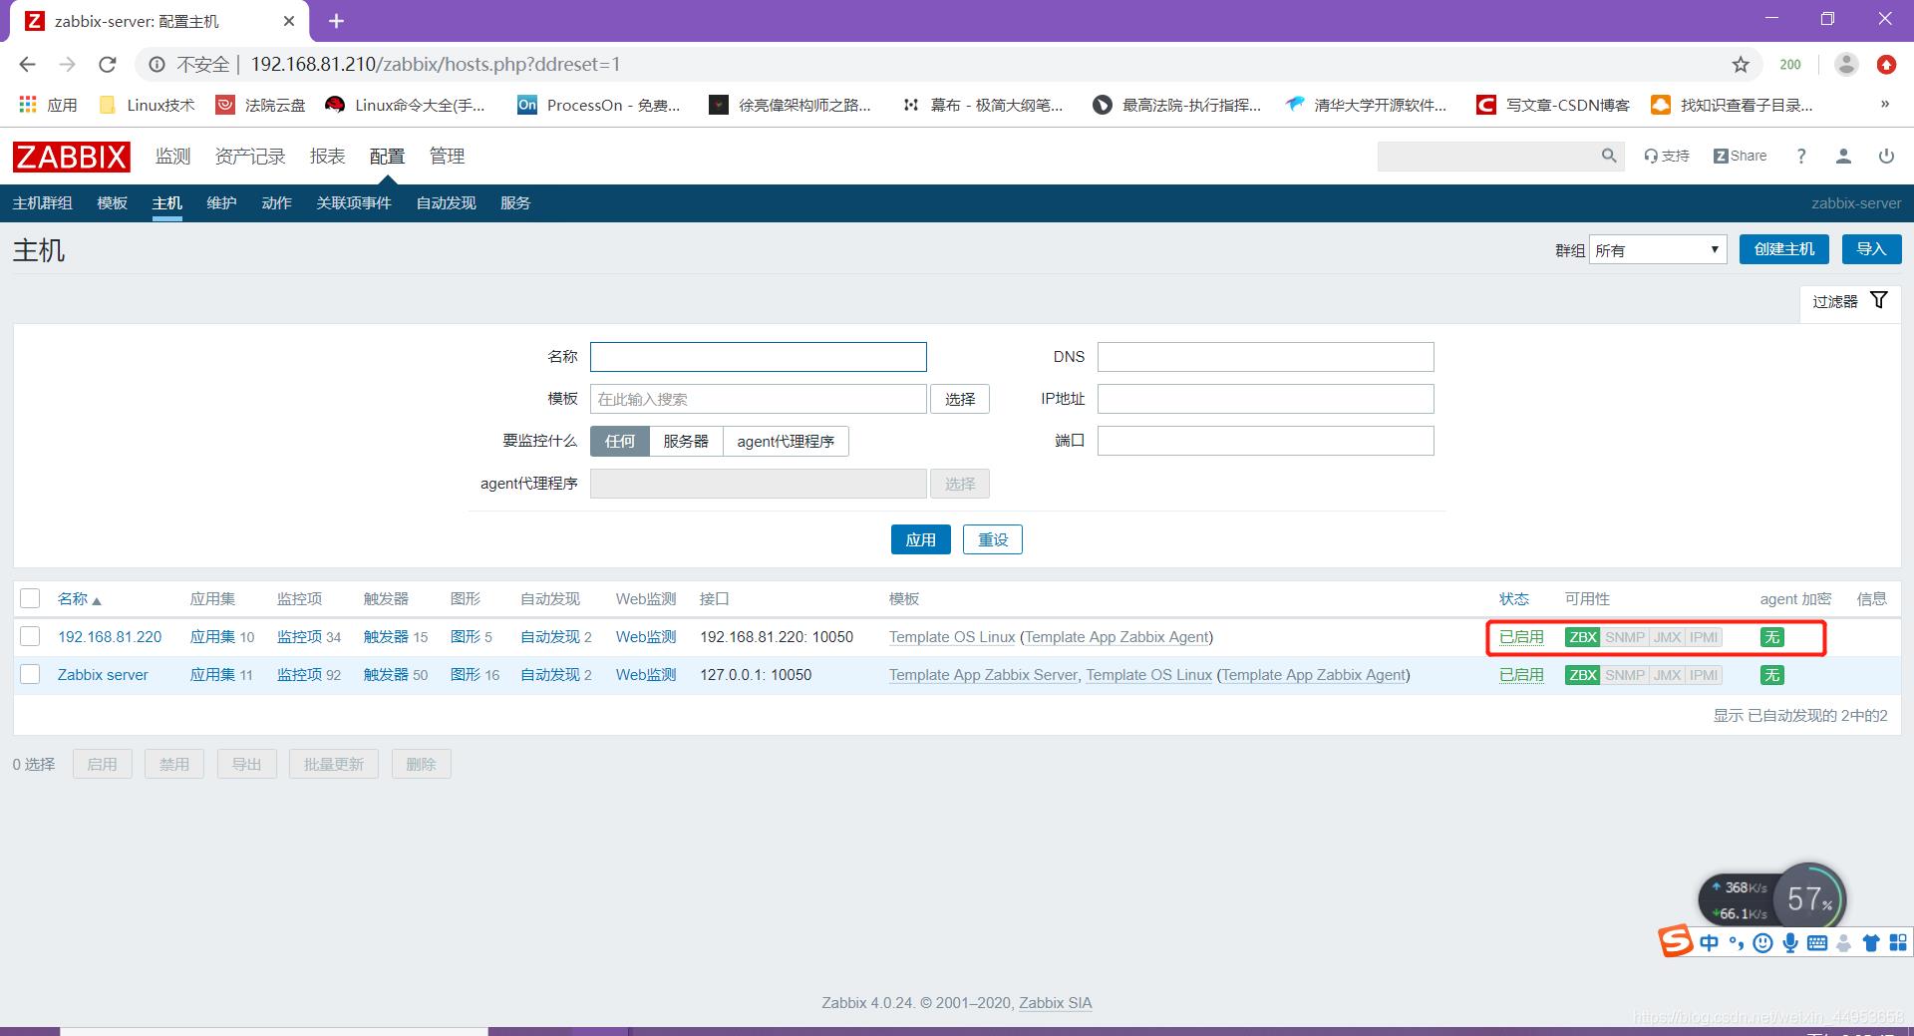Open the Zabbix SIA footer link
The image size is (1914, 1036).
point(1055,1003)
